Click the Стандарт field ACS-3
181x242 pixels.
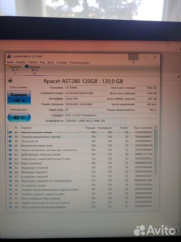[111, 116]
